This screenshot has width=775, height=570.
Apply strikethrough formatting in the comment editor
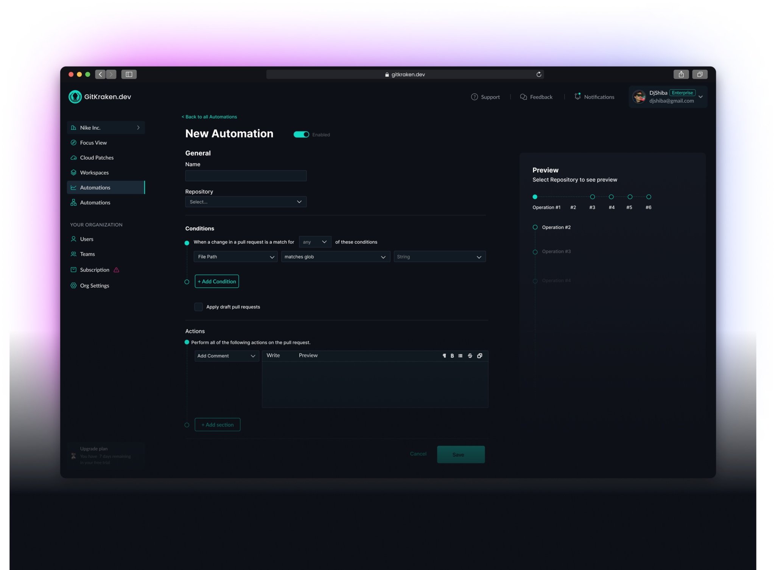click(469, 356)
